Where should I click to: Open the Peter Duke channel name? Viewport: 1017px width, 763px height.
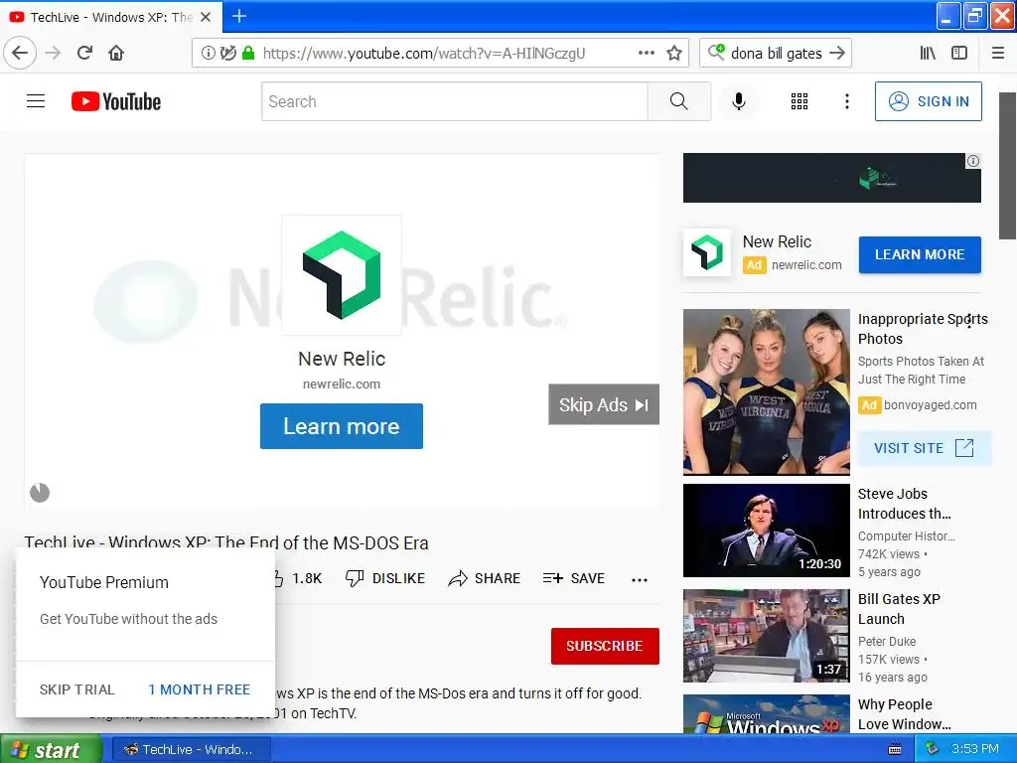click(887, 642)
